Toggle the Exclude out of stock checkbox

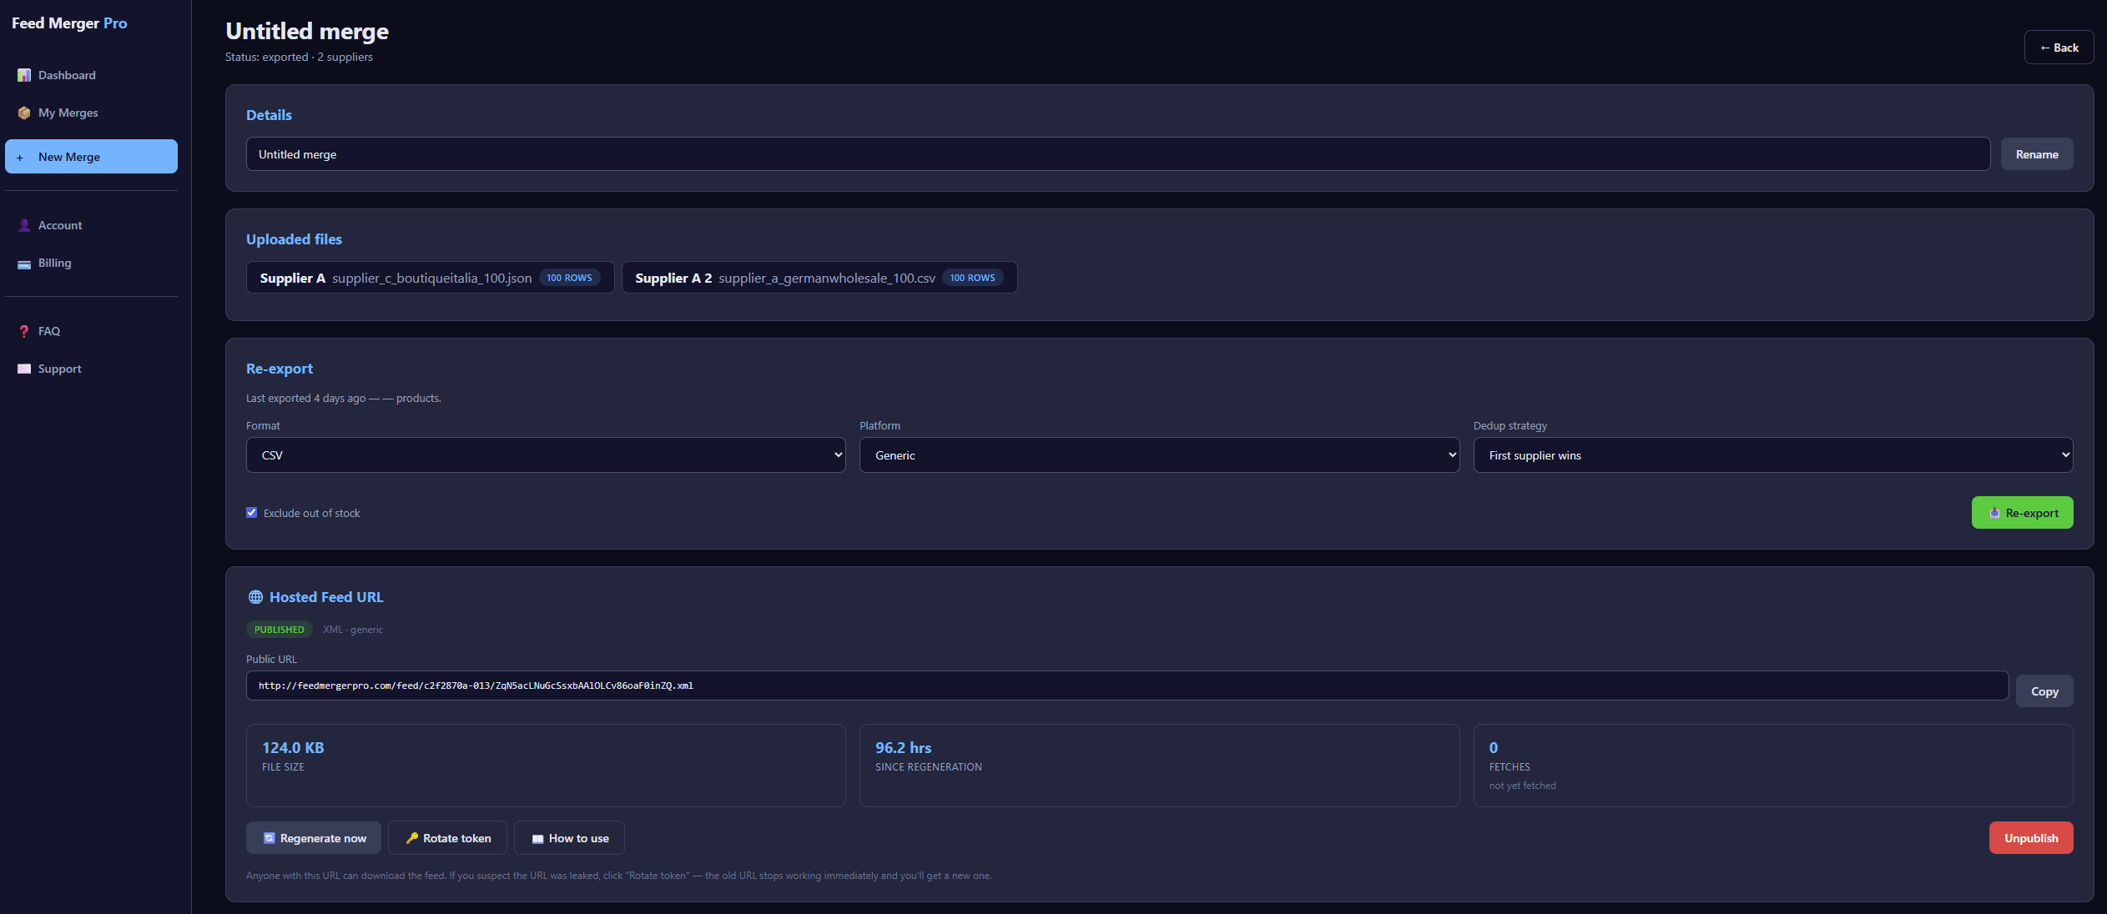tap(252, 512)
